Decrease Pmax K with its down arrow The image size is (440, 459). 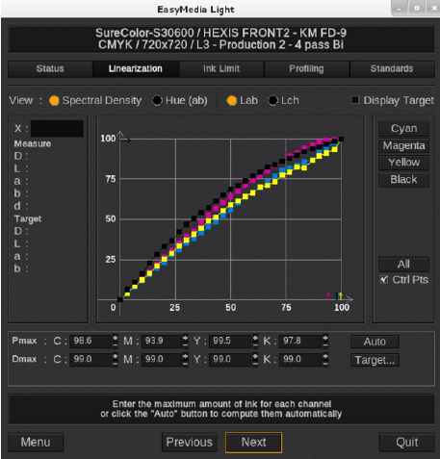click(325, 344)
